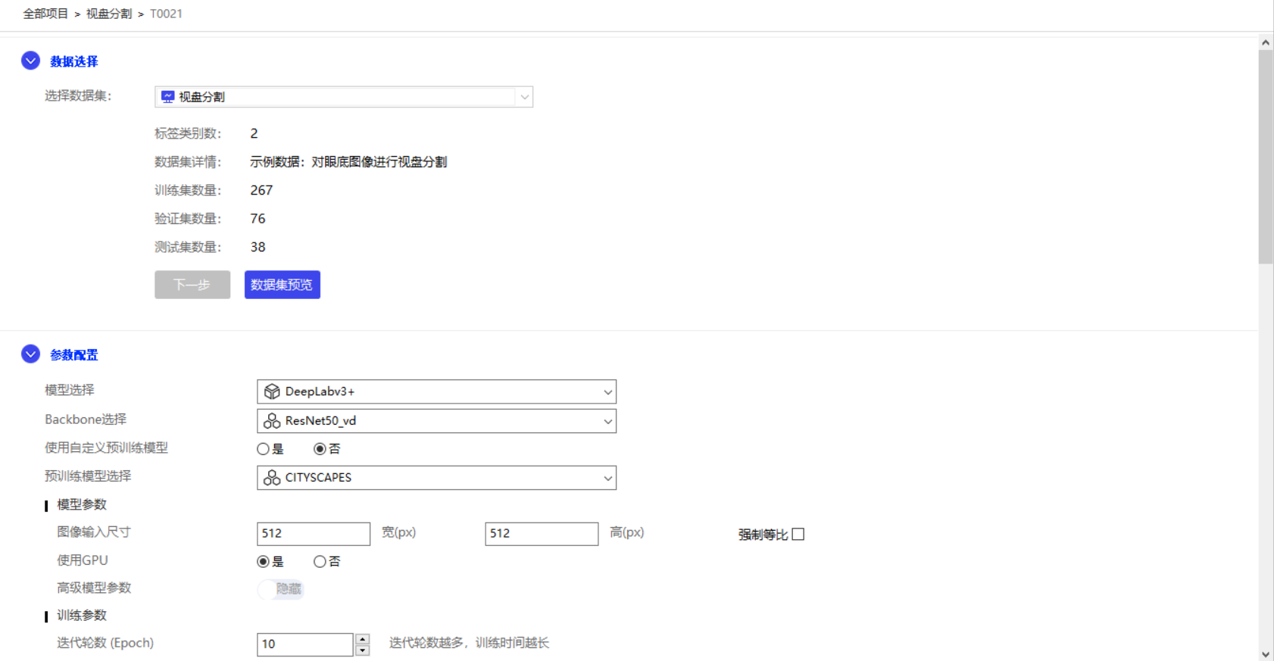Click the image width input field
This screenshot has height=661, width=1274.
pyautogui.click(x=314, y=534)
